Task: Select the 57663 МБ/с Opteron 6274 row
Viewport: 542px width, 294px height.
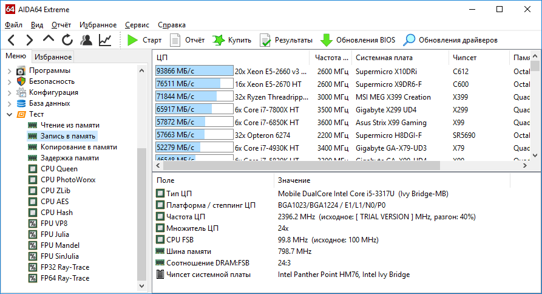Action: point(342,135)
